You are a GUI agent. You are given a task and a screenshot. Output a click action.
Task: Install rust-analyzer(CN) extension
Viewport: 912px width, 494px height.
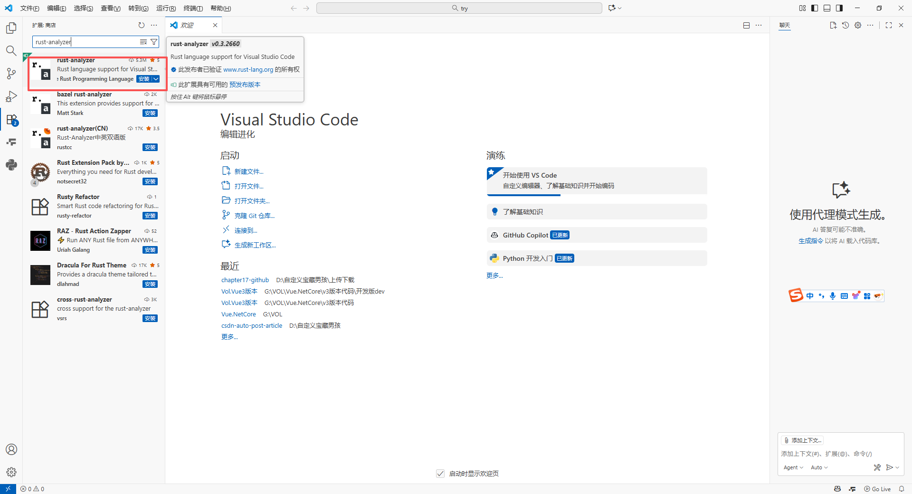(x=150, y=147)
